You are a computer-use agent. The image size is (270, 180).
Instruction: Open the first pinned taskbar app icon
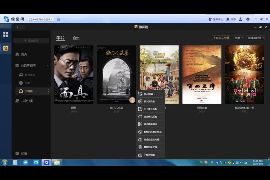click(x=15, y=162)
